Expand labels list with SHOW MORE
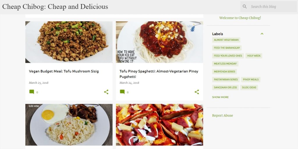 (x=221, y=97)
